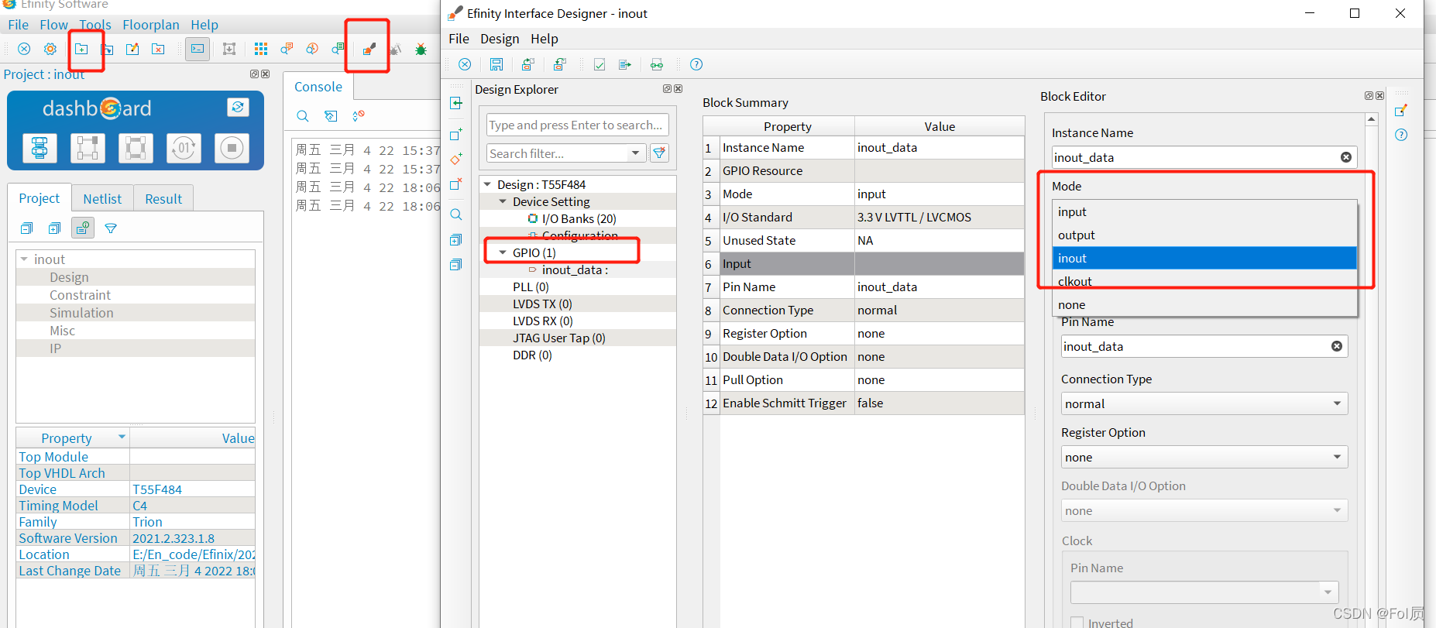This screenshot has width=1436, height=628.
Task: Click the clear filter funnel icon in Design Explorer
Action: (659, 153)
